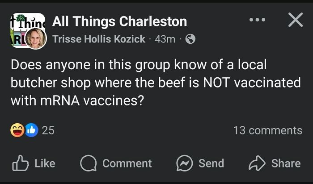Click the laughing Haha reaction emoji

[17, 130]
